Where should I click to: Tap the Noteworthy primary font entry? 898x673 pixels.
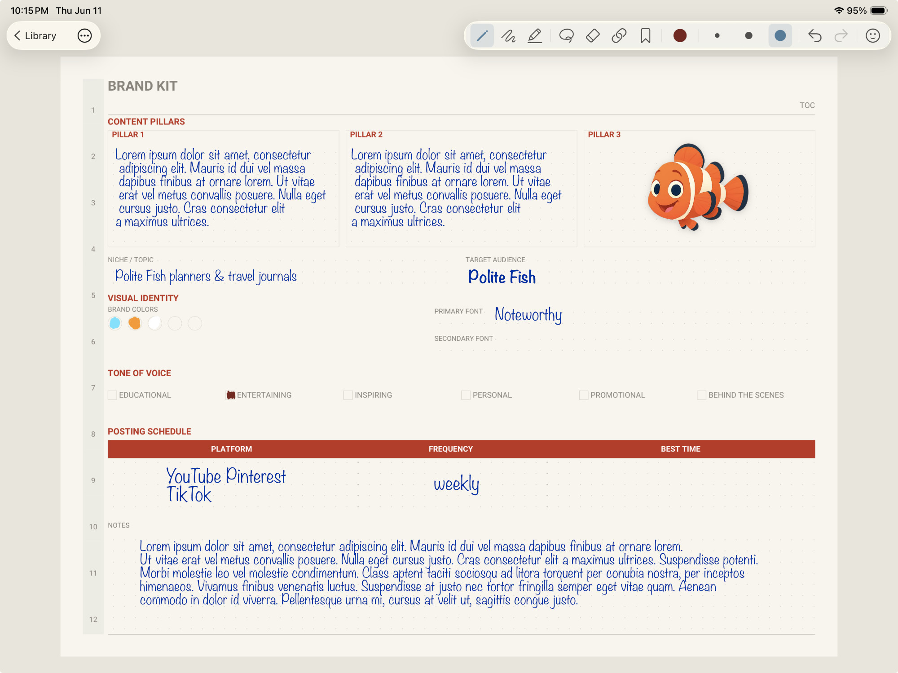pyautogui.click(x=528, y=315)
